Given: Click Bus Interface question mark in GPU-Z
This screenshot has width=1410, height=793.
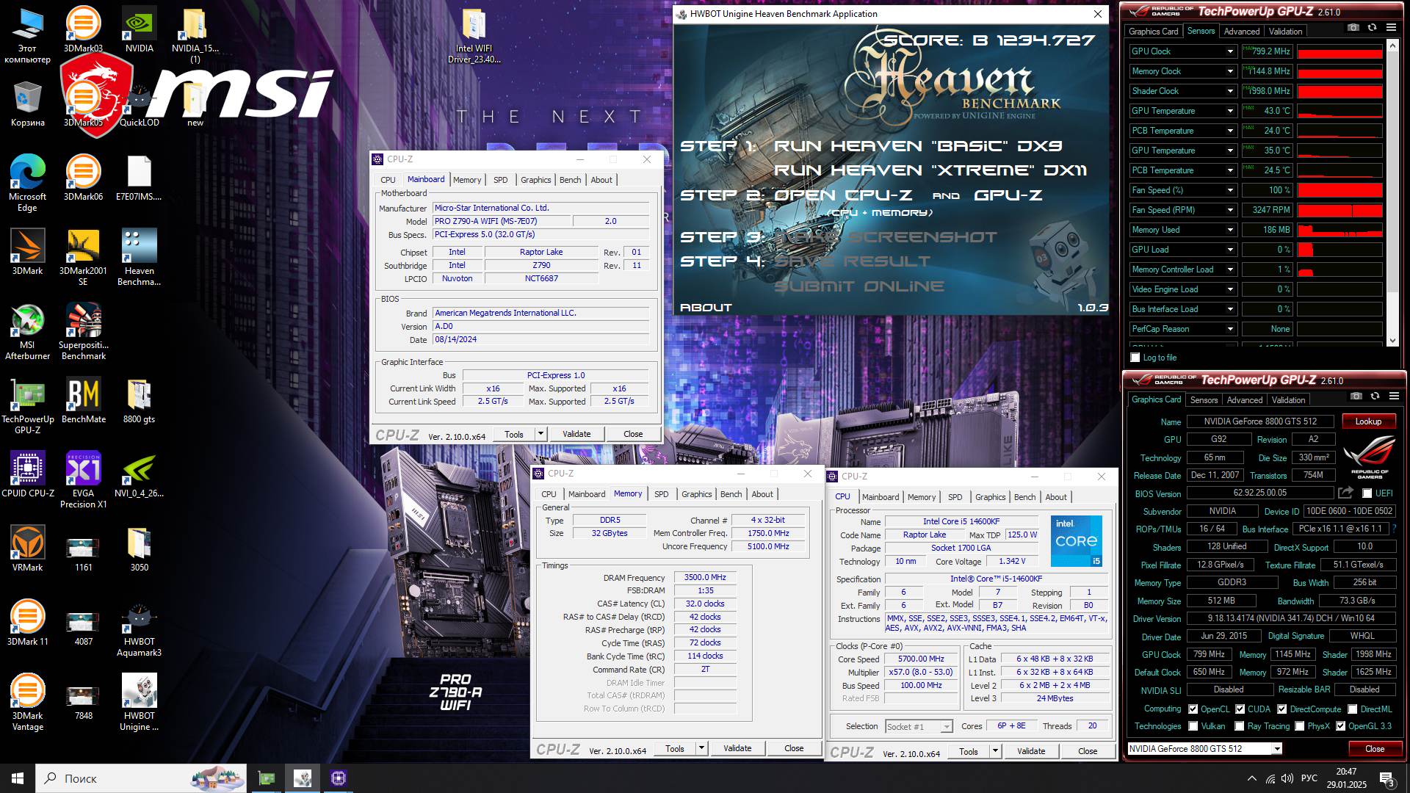Looking at the screenshot, I should click(x=1393, y=529).
